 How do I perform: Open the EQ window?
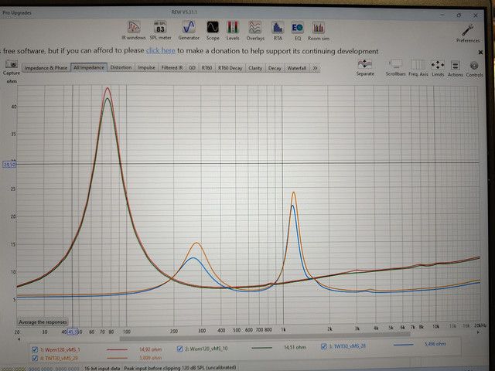[297, 29]
